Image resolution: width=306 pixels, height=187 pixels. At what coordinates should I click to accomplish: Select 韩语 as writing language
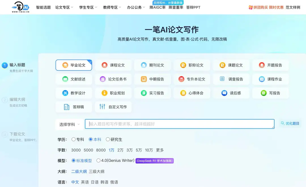(x=104, y=182)
